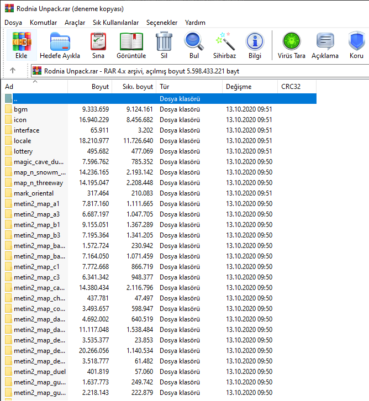
Task: Open the Yardım menu
Action: 195,23
